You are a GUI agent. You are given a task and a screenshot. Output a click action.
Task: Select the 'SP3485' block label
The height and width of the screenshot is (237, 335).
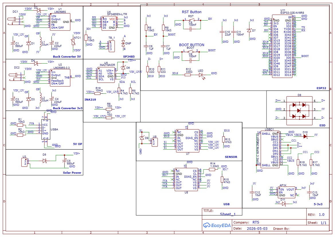pyautogui.click(x=129, y=57)
